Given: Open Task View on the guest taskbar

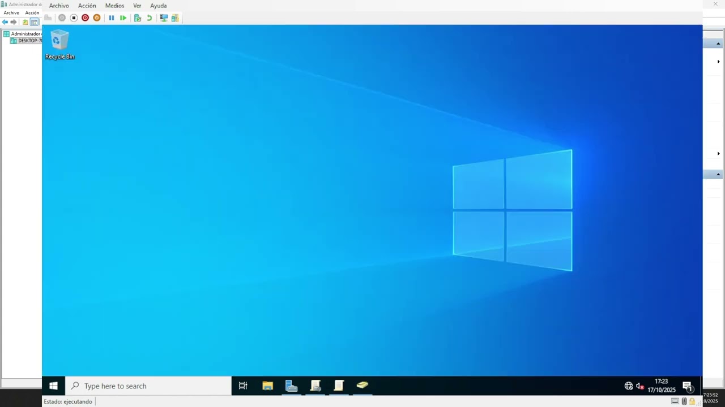Looking at the screenshot, I should (243, 386).
